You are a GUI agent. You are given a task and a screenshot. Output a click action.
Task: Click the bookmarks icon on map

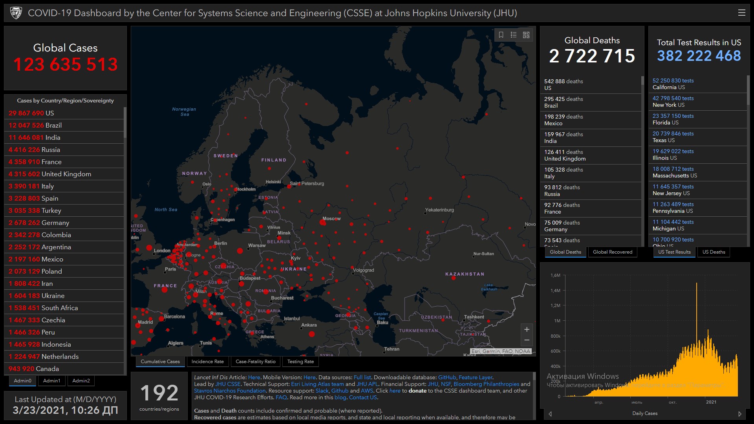pyautogui.click(x=501, y=35)
